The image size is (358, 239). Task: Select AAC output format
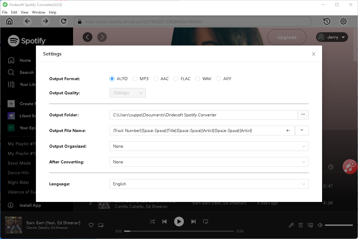[x=156, y=79]
